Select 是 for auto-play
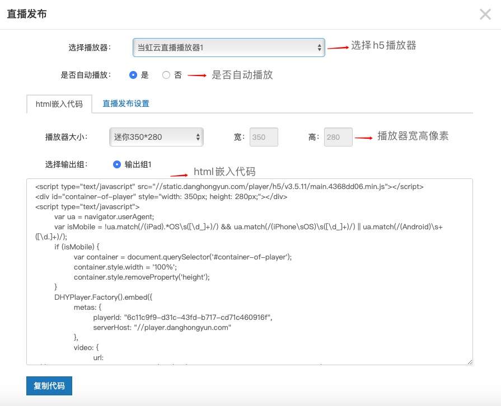Image resolution: width=501 pixels, height=406 pixels. click(133, 75)
